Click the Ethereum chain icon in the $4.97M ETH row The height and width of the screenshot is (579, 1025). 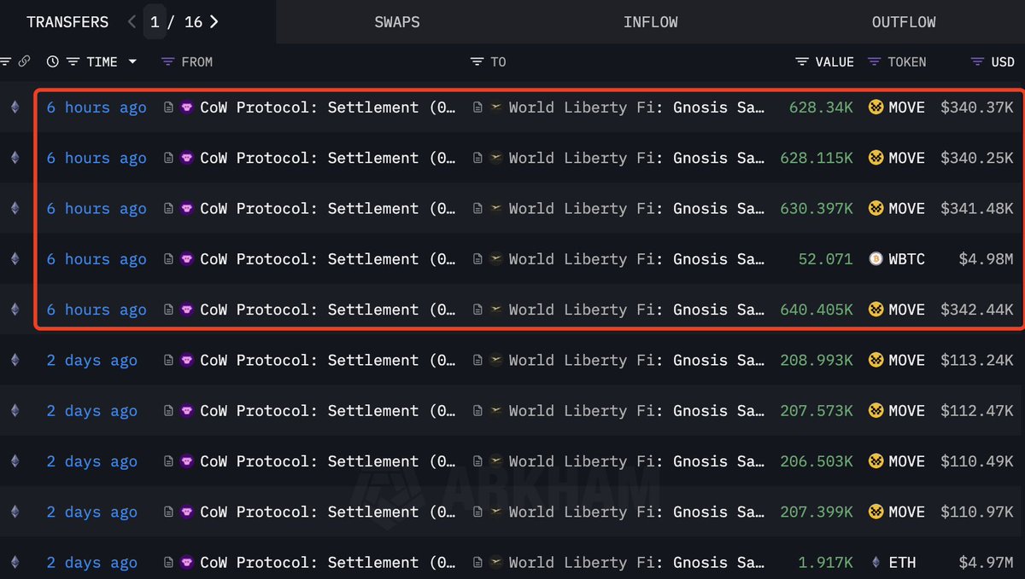14,563
